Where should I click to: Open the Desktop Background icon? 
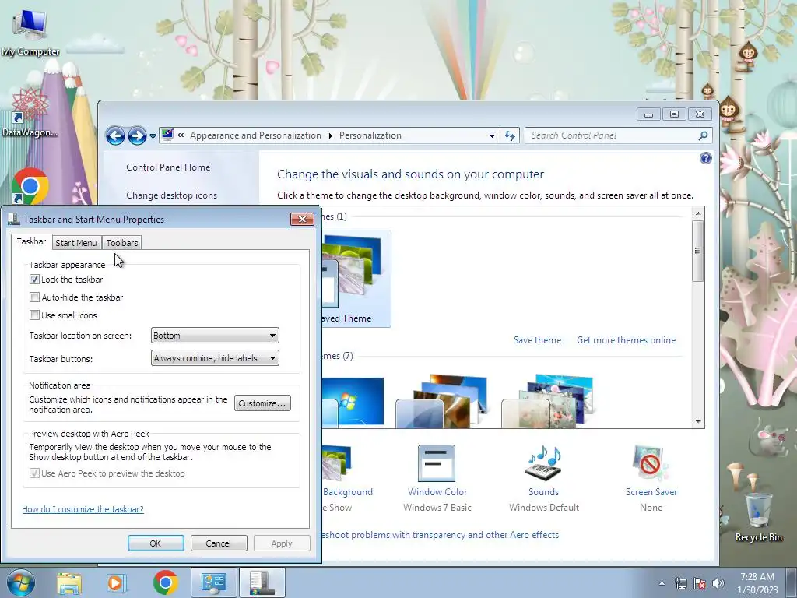tap(336, 463)
